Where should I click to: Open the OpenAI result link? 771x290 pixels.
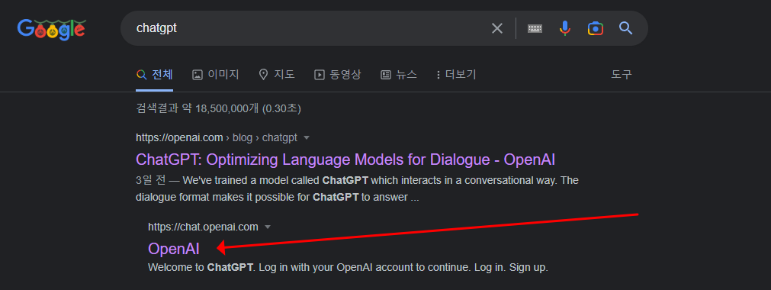point(174,249)
